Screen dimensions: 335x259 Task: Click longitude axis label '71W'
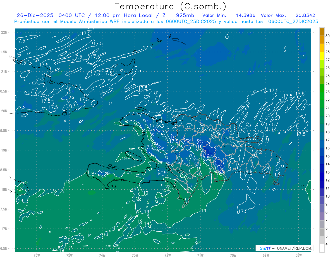tap(200, 255)
